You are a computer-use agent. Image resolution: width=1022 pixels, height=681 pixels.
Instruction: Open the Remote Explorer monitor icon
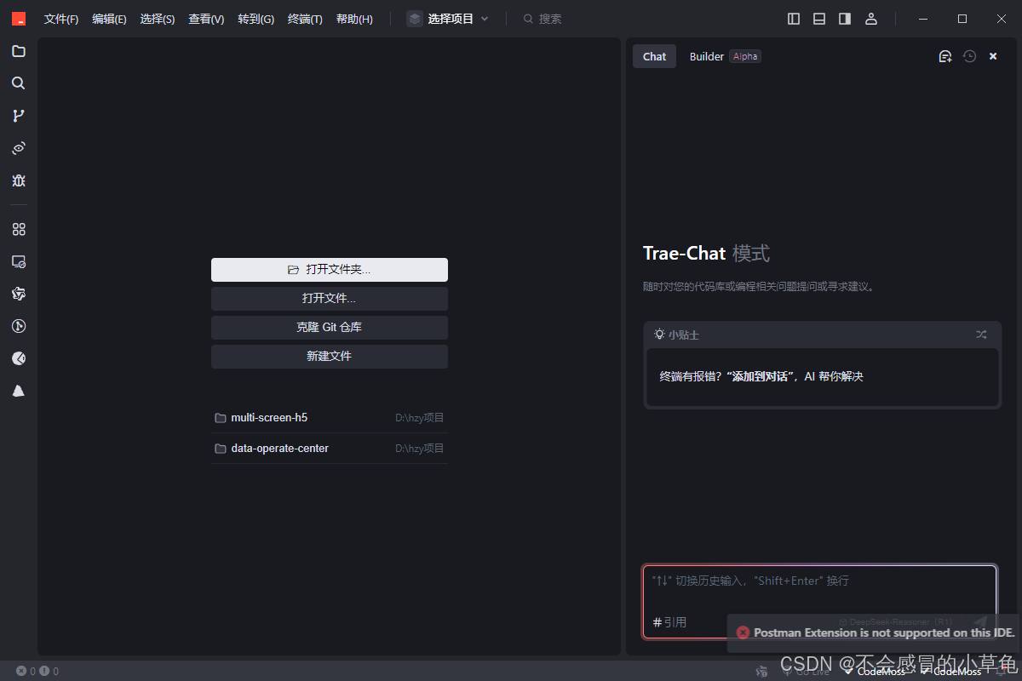click(x=18, y=261)
